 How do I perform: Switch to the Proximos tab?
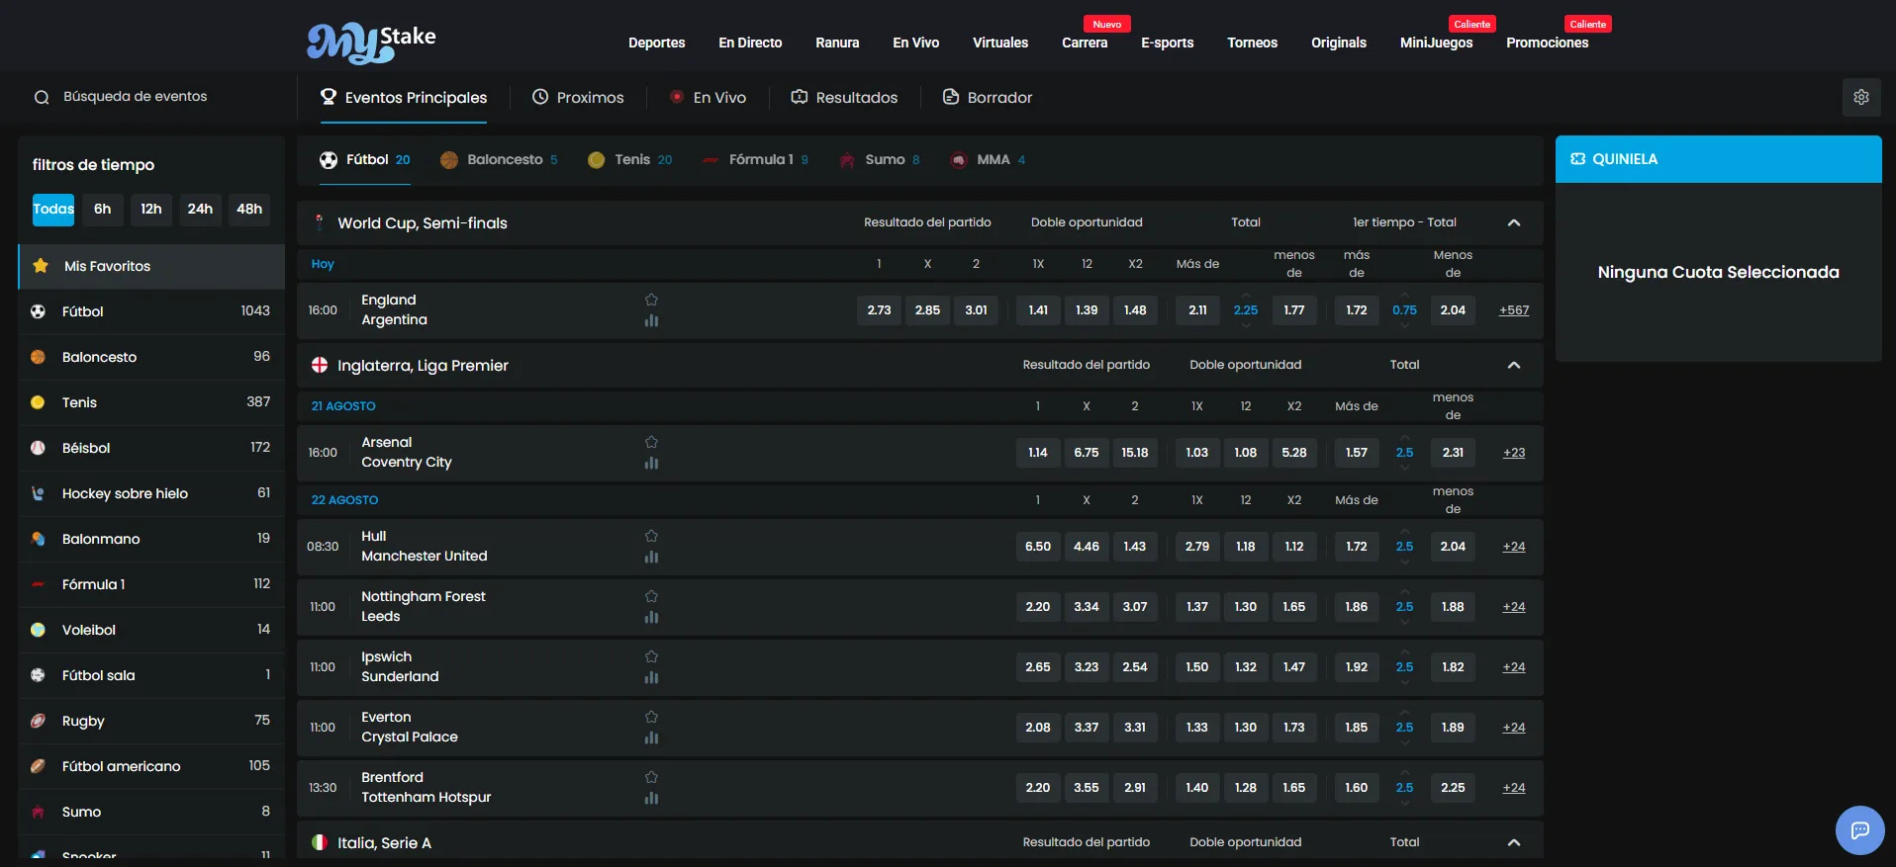click(x=578, y=97)
